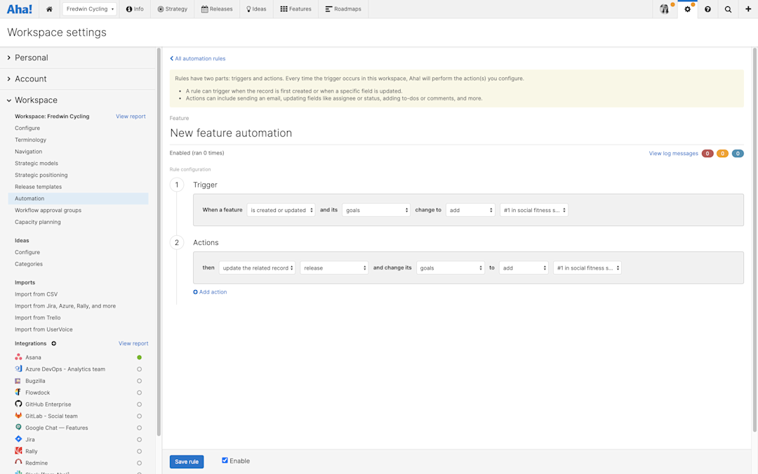Select Automation in sidebar
Image resolution: width=758 pixels, height=474 pixels.
[79, 198]
